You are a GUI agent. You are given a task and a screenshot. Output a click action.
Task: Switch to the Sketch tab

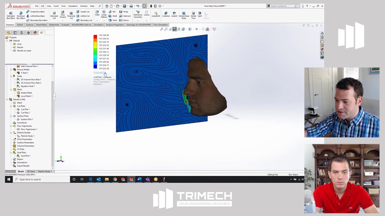(20, 25)
